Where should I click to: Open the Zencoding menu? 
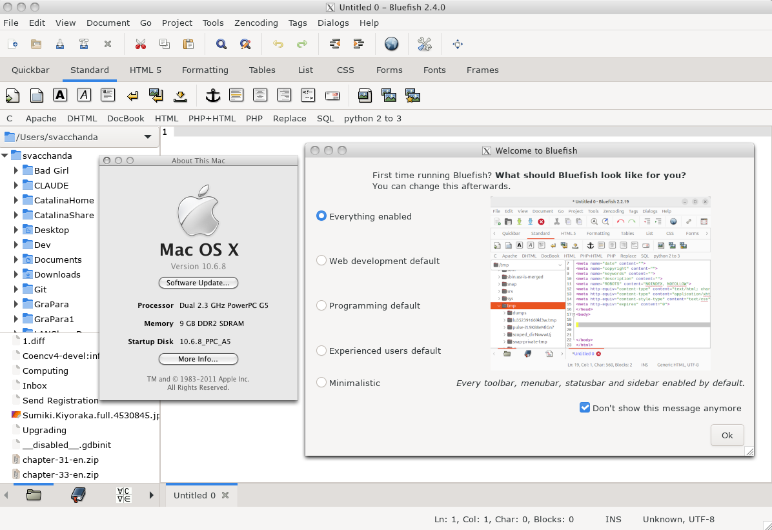(x=256, y=23)
